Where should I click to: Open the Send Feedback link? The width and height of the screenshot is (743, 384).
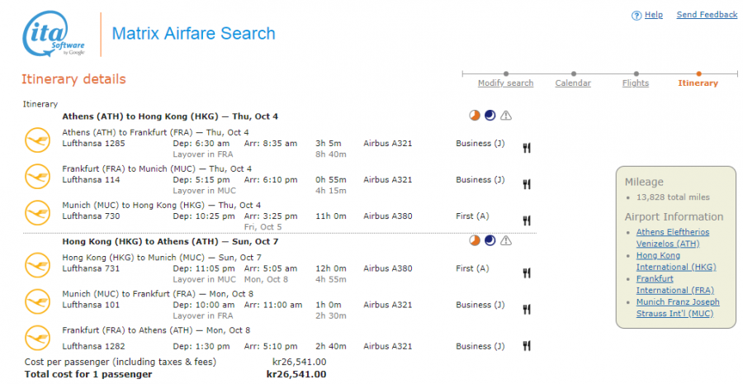point(707,15)
